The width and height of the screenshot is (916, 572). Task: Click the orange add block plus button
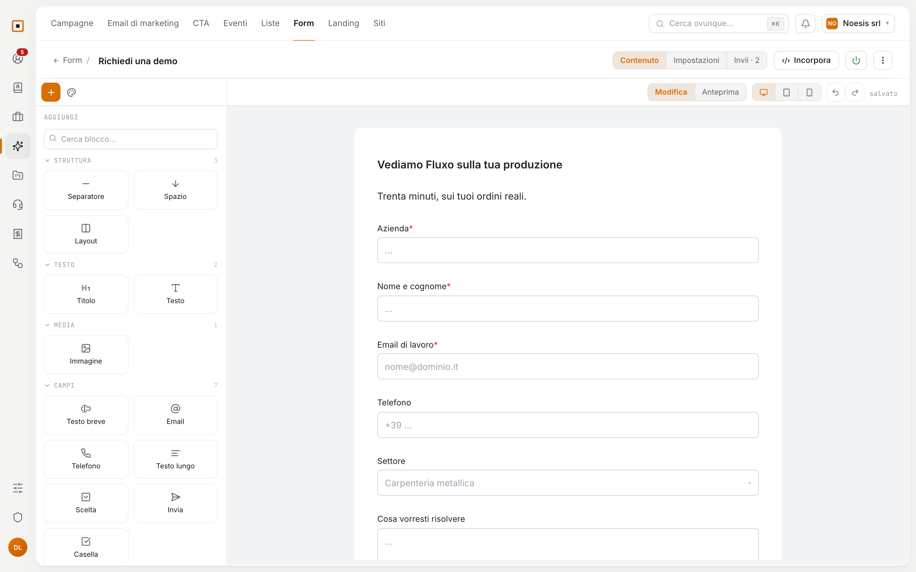[x=51, y=92]
